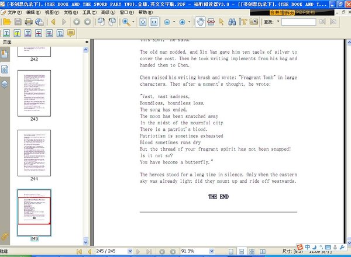
Task: Open the Bookmarks side panel
Action: point(5,54)
